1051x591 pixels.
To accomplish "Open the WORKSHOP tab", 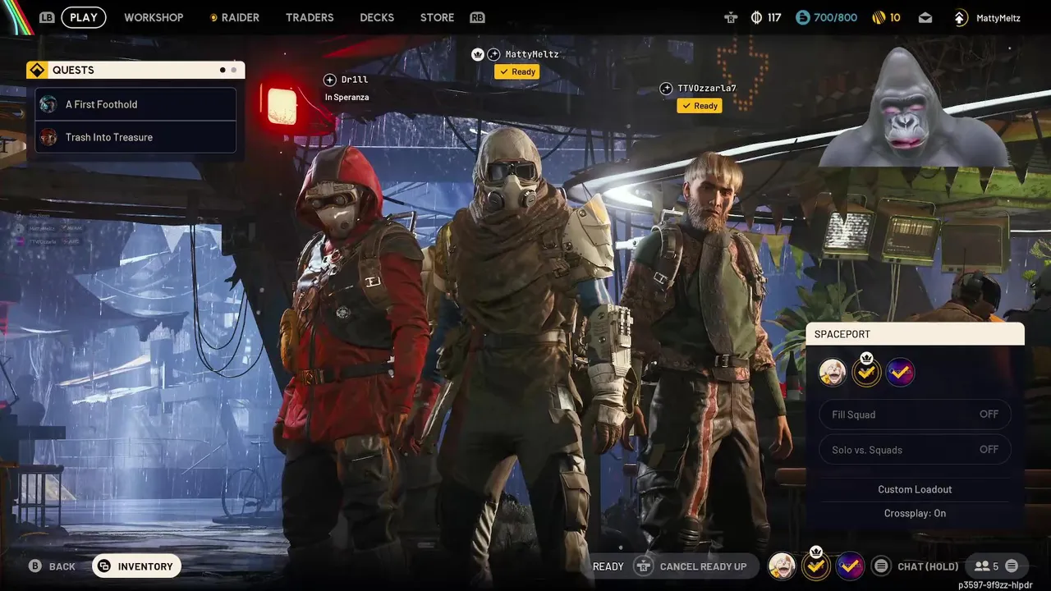I will tap(154, 17).
